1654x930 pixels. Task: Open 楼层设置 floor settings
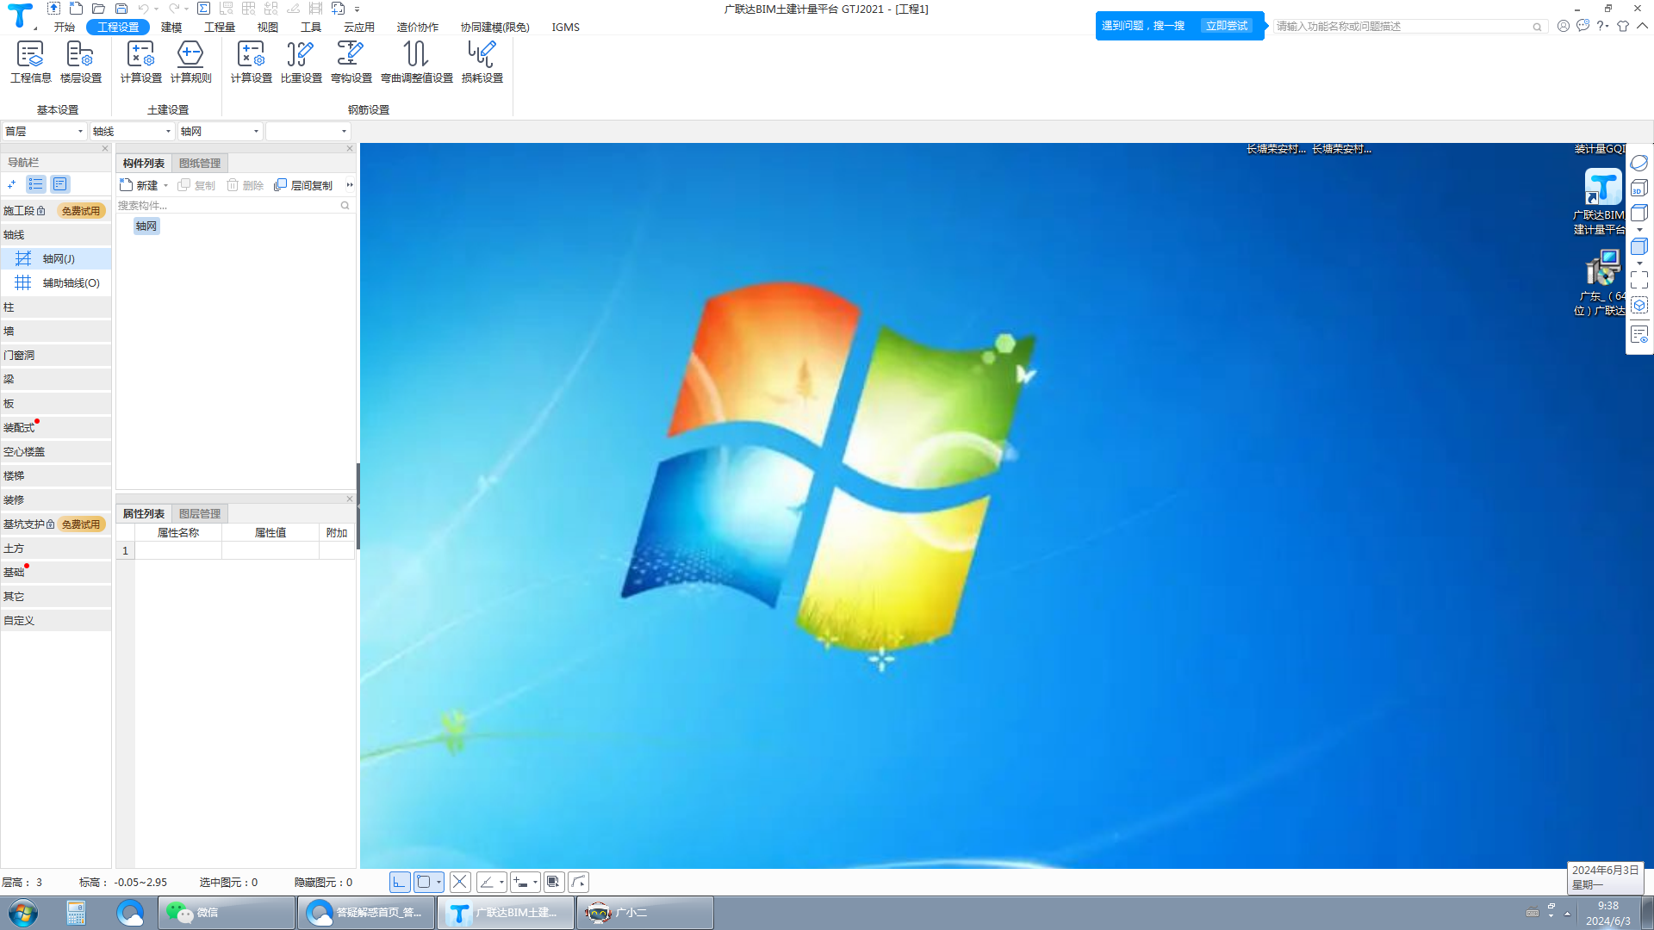(81, 62)
